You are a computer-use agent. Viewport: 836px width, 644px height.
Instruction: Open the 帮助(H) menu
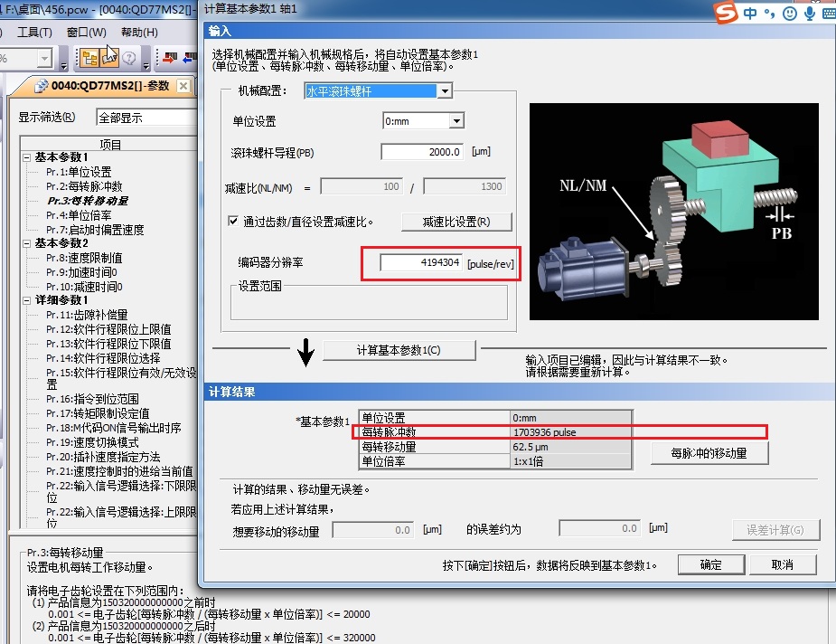(x=139, y=33)
